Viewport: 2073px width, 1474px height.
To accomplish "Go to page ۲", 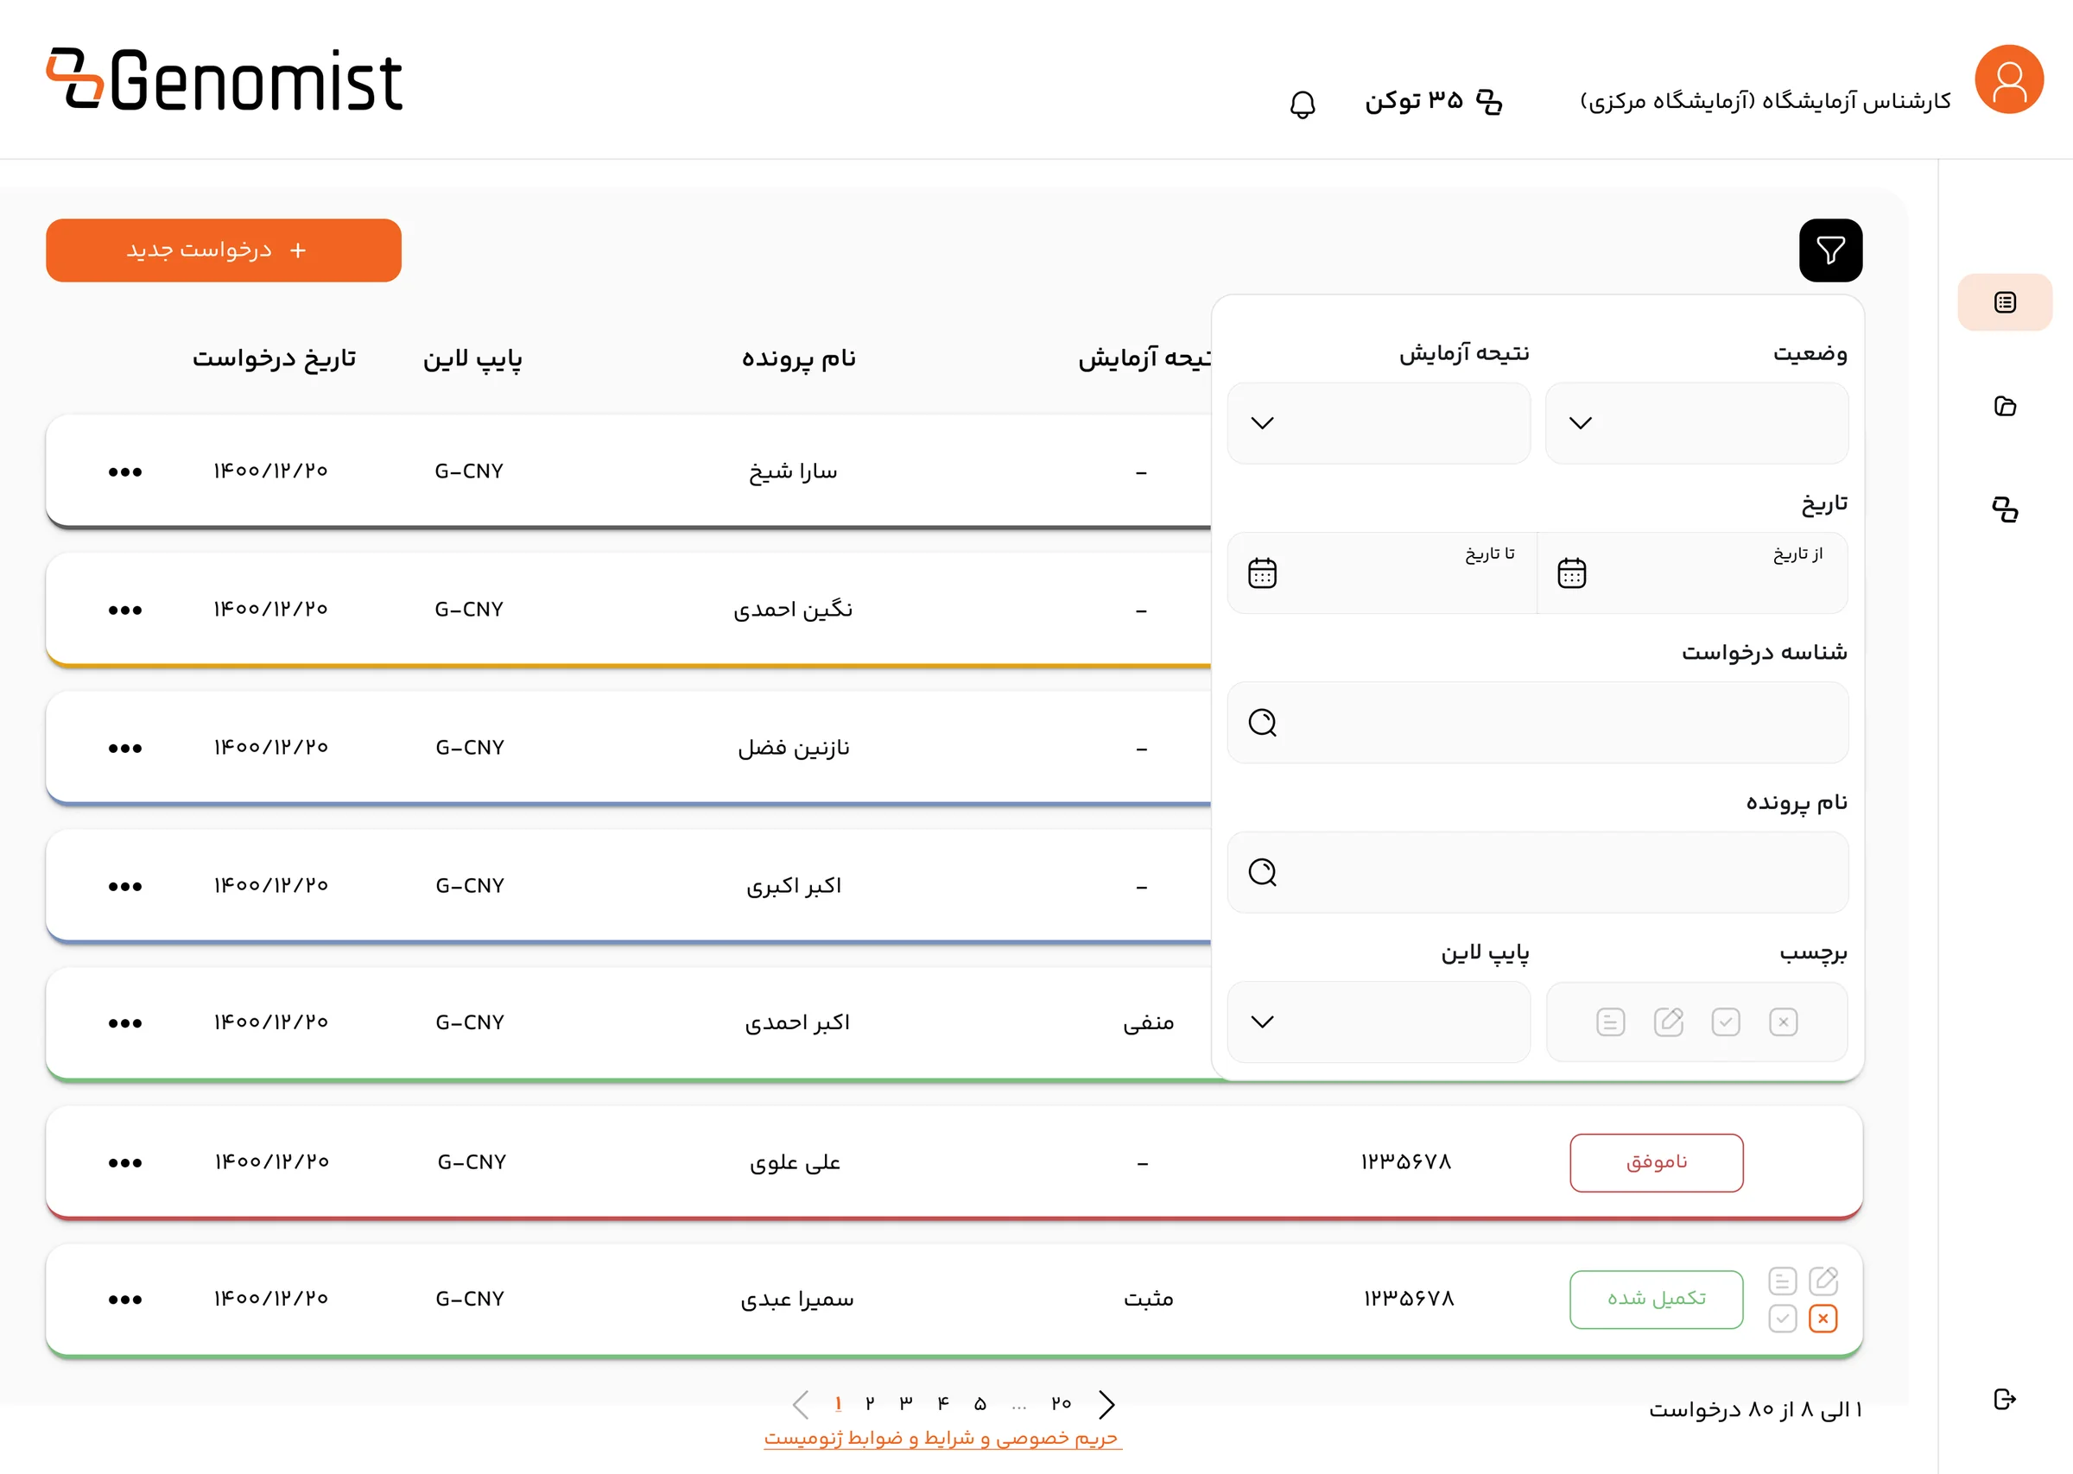I will click(870, 1404).
